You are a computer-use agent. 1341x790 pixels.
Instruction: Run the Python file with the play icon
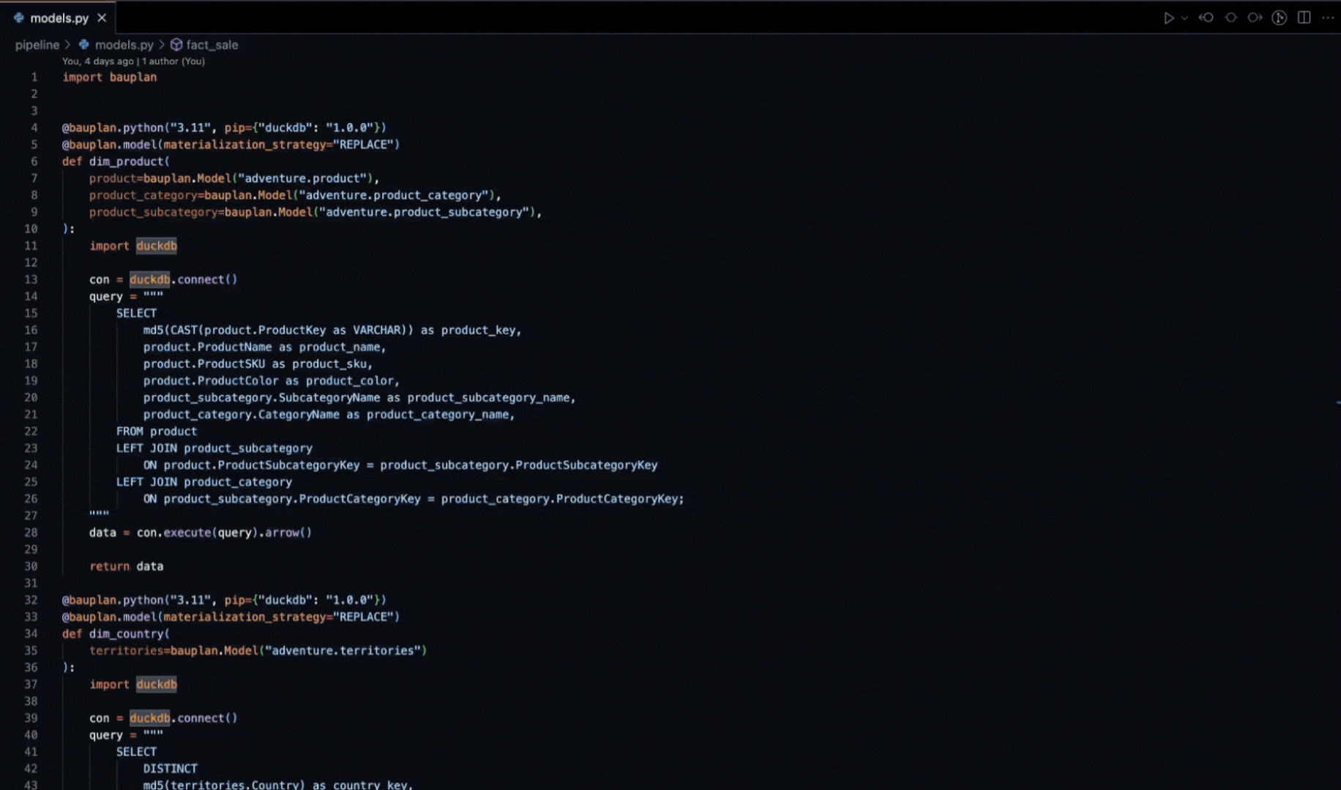(1168, 18)
